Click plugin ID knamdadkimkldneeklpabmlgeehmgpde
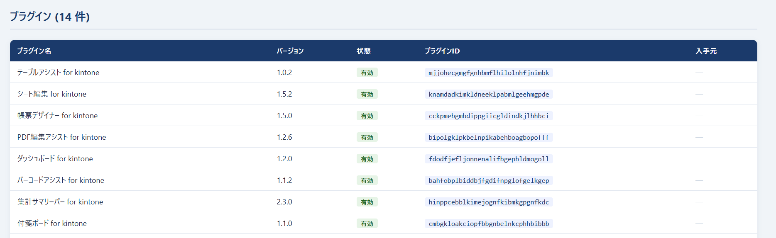The image size is (776, 238). 489,94
